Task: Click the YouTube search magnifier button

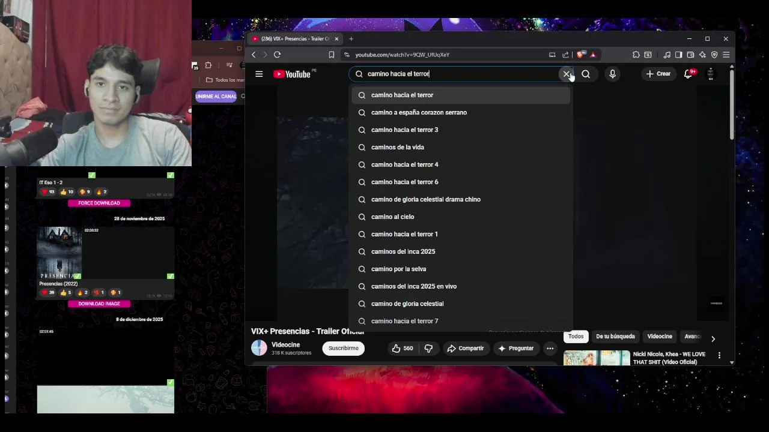Action: coord(586,74)
